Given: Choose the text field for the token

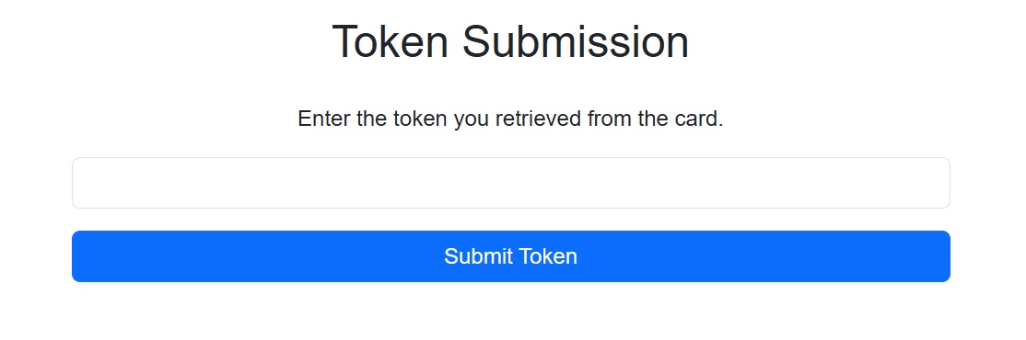Looking at the screenshot, I should pyautogui.click(x=510, y=183).
